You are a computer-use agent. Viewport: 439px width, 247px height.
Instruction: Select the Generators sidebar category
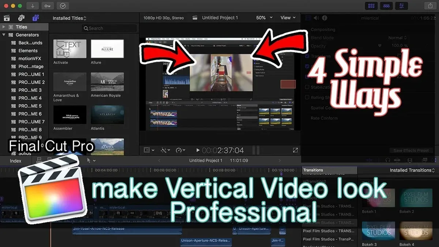coord(24,35)
